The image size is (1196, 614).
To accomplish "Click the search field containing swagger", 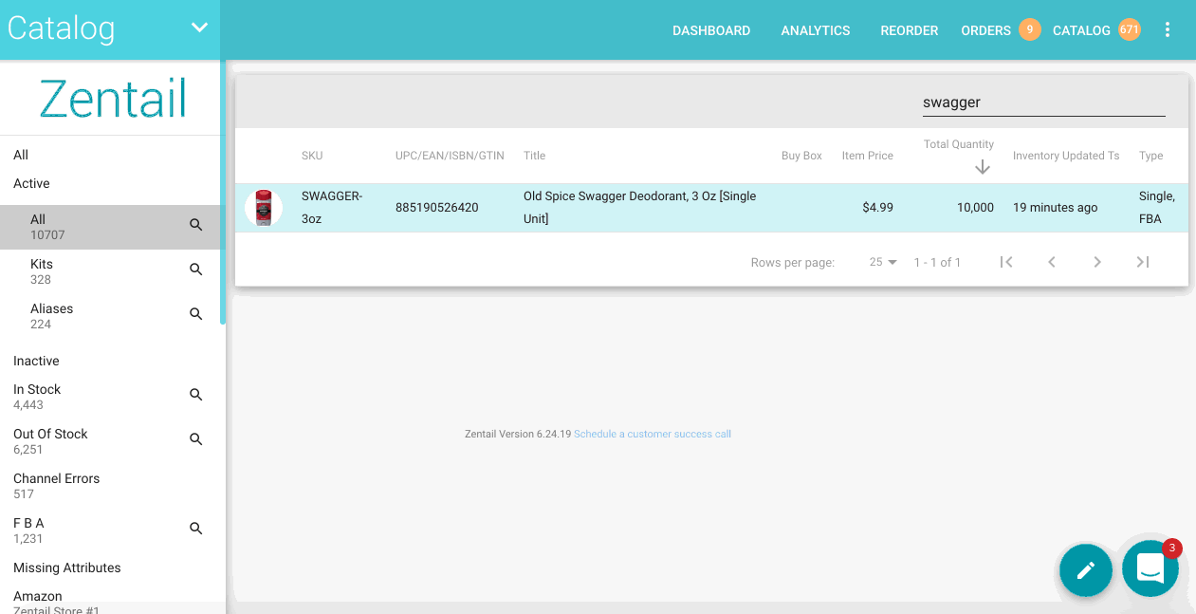I will (1043, 102).
